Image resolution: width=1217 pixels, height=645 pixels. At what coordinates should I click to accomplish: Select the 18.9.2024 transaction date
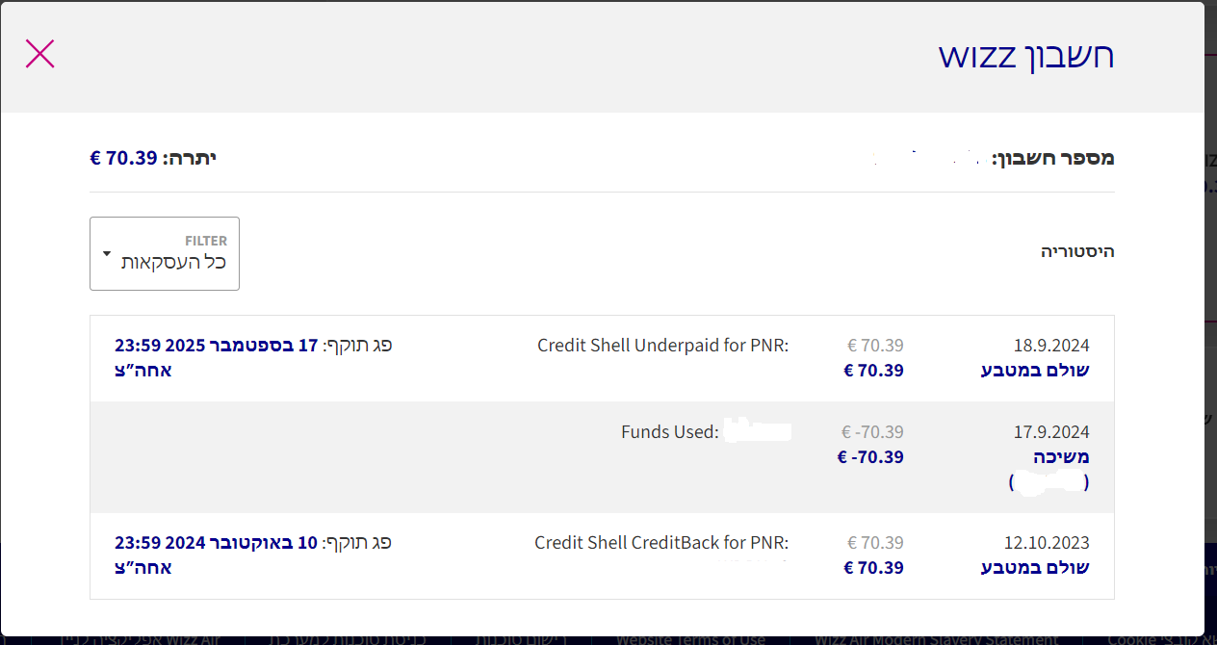1050,346
